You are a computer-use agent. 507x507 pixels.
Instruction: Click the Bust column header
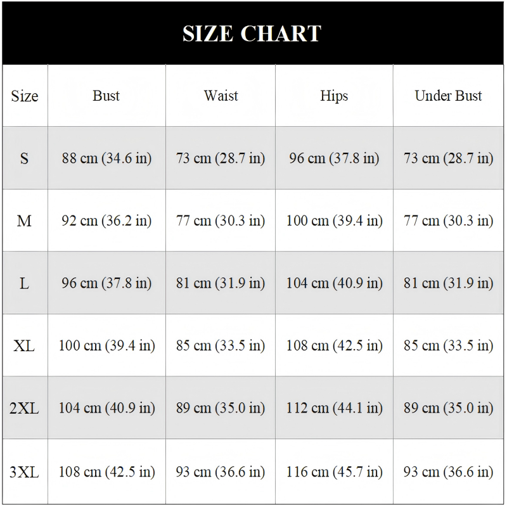[x=106, y=96]
